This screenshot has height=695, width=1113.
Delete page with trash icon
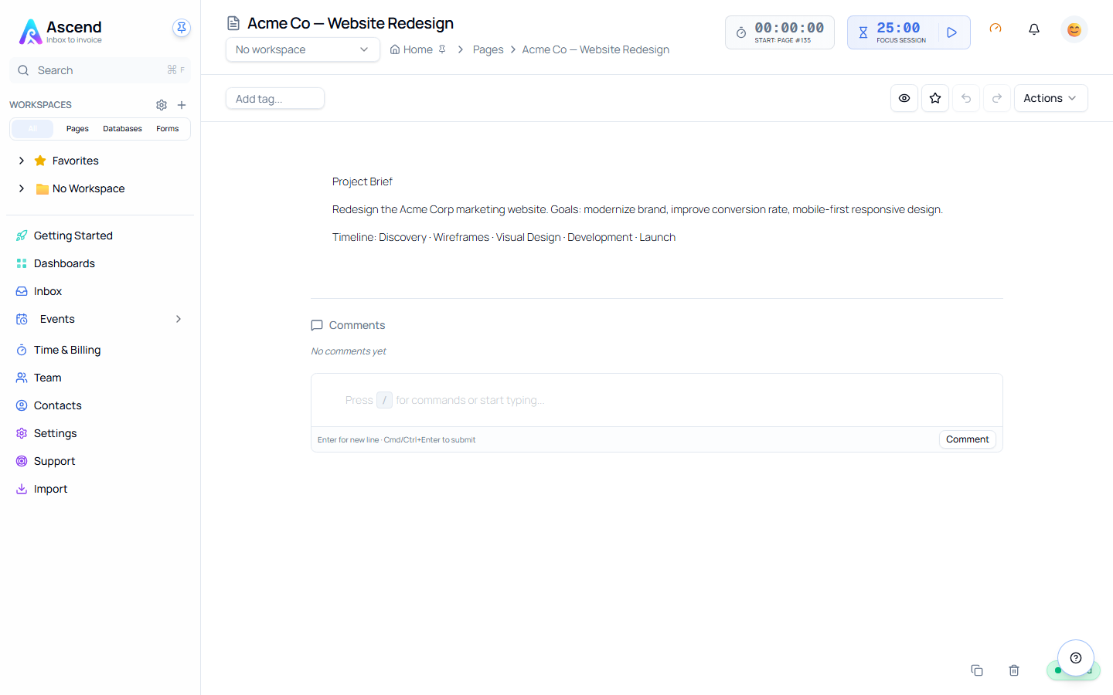(x=1014, y=670)
